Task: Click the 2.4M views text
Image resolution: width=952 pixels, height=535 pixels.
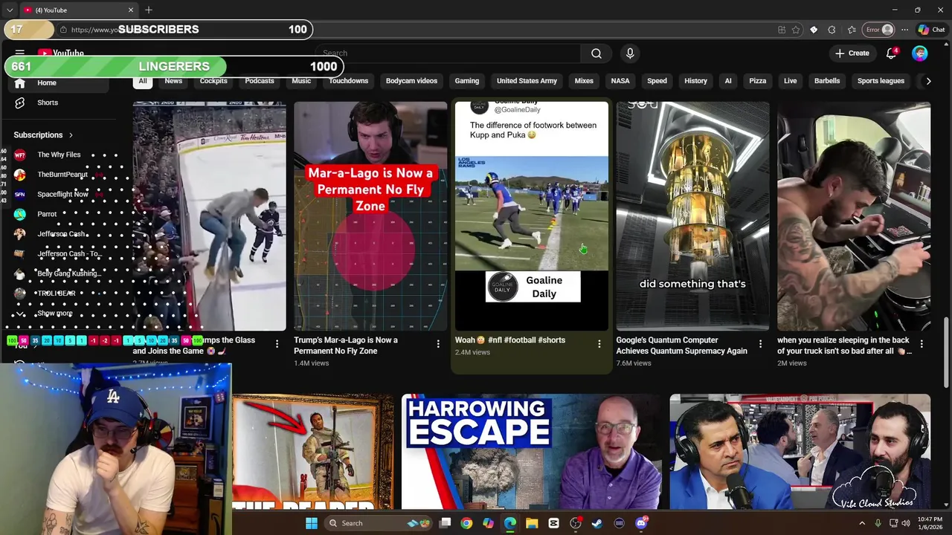Action: (x=472, y=352)
